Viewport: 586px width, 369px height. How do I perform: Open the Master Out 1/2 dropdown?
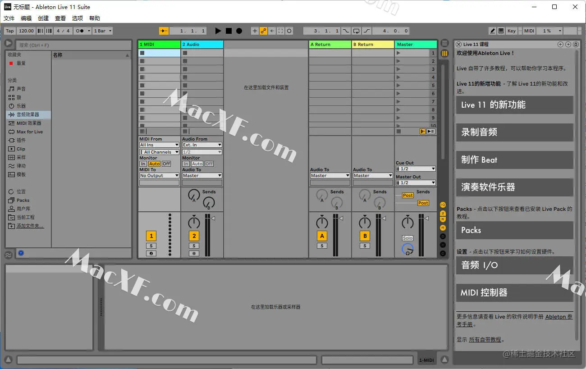click(416, 183)
